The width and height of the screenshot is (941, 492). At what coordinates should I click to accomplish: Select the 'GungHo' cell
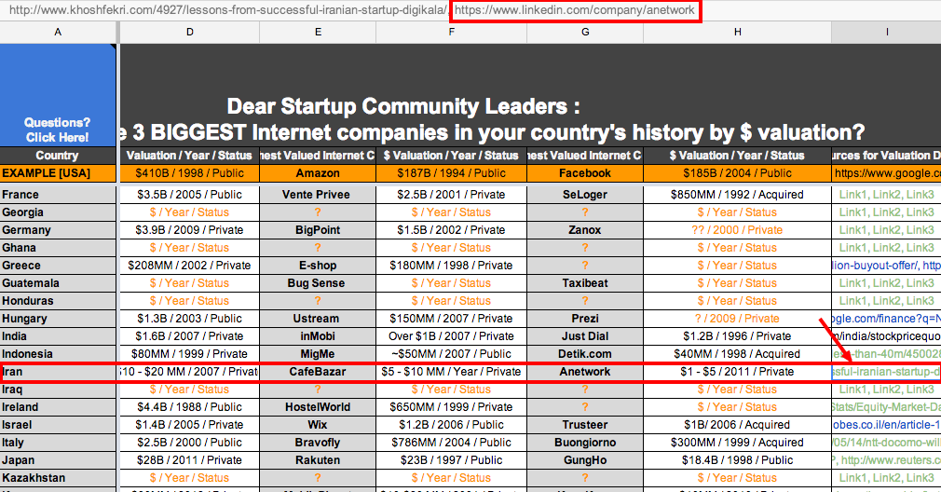click(x=585, y=460)
